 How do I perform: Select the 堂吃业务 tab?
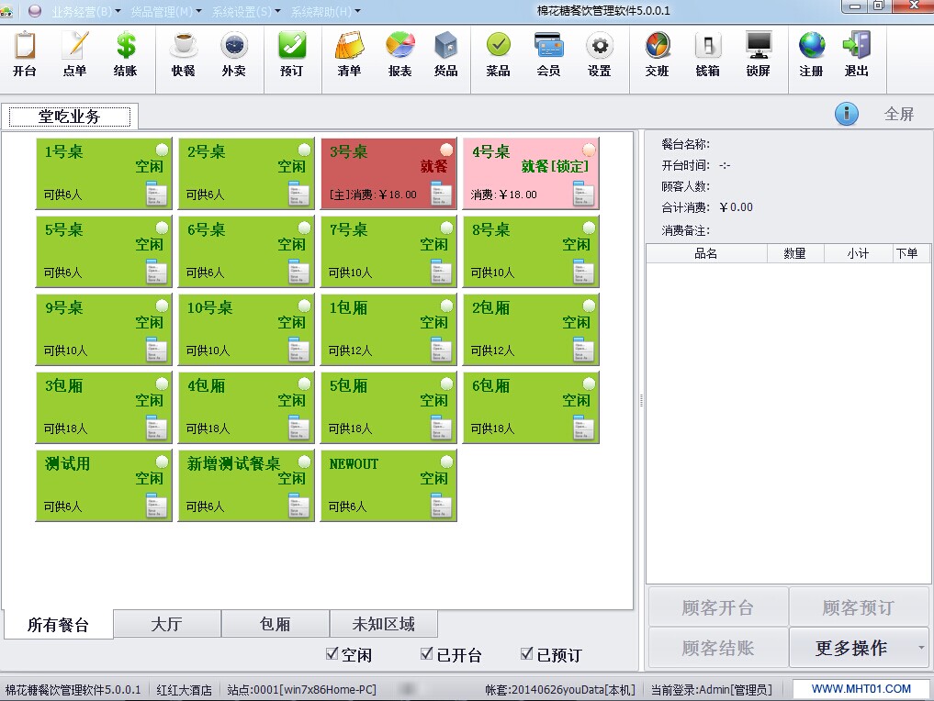click(70, 116)
